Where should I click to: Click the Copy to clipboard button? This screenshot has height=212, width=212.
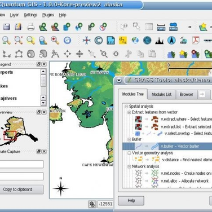pyautogui.click(x=17, y=189)
